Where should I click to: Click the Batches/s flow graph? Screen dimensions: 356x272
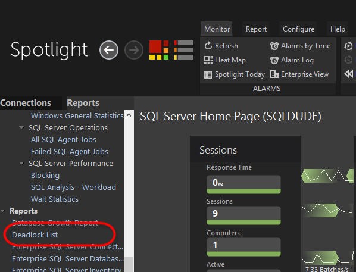pos(327,258)
